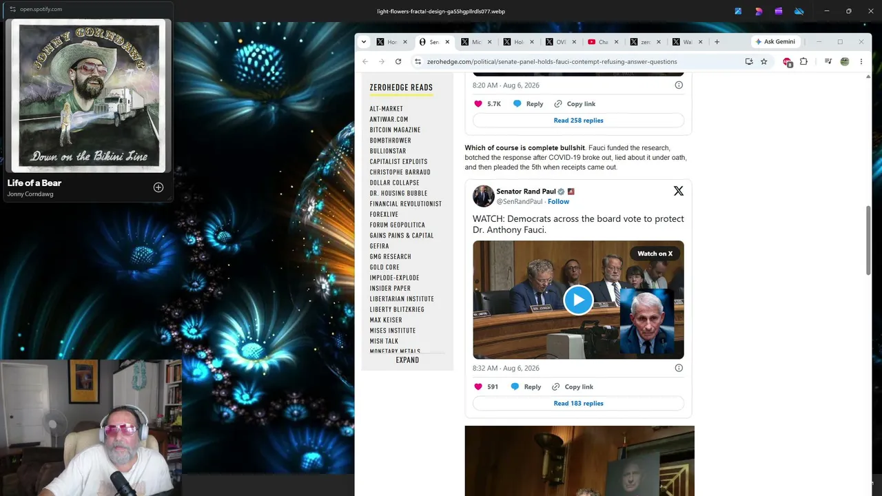The height and width of the screenshot is (496, 882).
Task: Follow @SenRandPaul via the Follow link
Action: tap(558, 202)
